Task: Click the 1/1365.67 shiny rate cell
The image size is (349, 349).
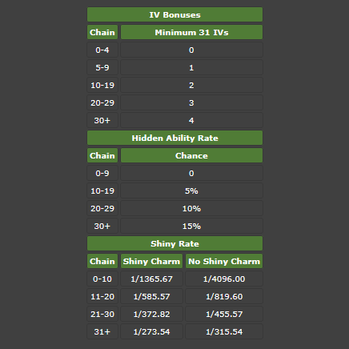Action: [151, 279]
